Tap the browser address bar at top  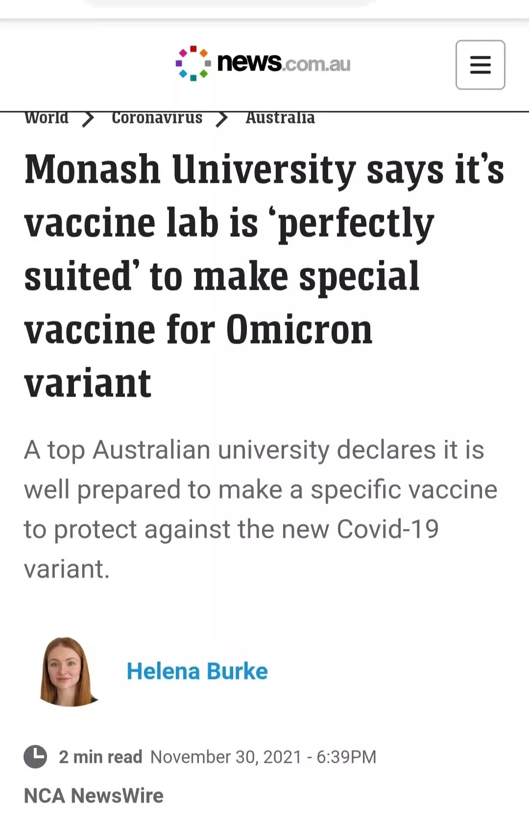point(230,3)
